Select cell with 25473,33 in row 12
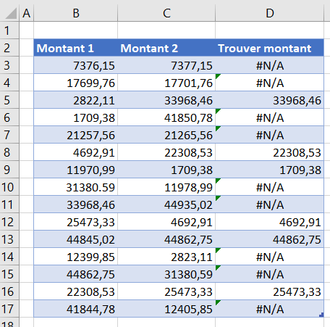This screenshot has height=327, width=330. click(x=76, y=222)
